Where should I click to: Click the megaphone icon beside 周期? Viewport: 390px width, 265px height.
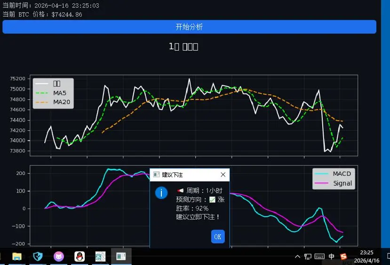point(180,190)
